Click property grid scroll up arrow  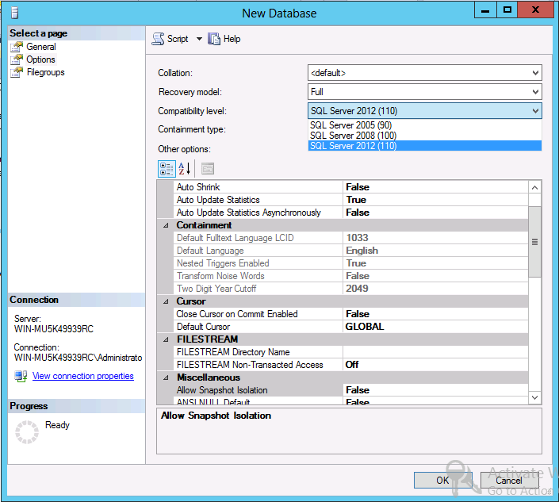point(534,187)
